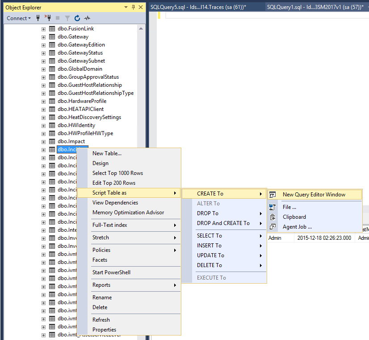
Task: Click the Disconnect plug icon in toolbar
Action: point(48,18)
